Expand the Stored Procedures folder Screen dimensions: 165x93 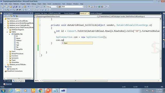(7, 54)
